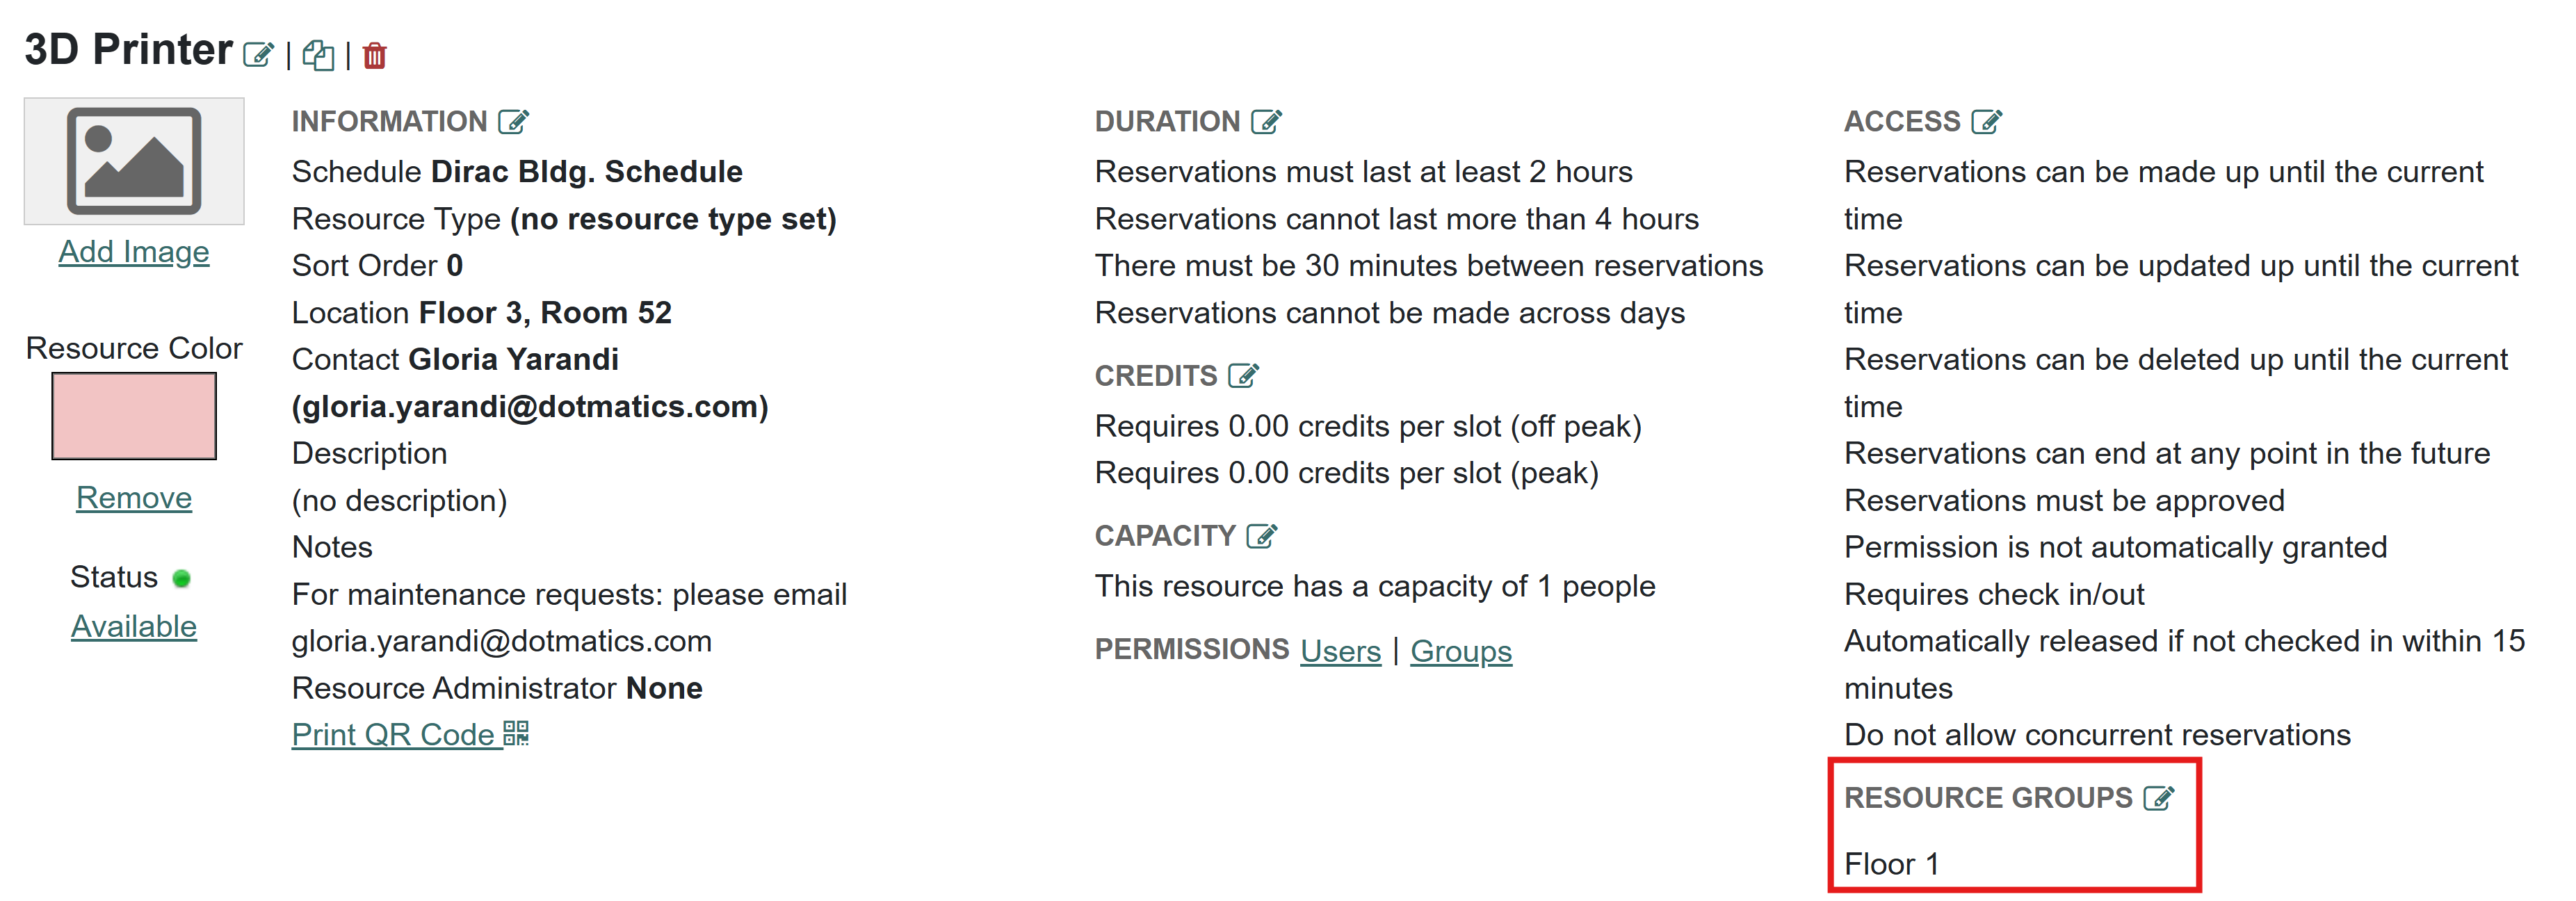Edit the Information section
2576x901 pixels.
pyautogui.click(x=513, y=122)
